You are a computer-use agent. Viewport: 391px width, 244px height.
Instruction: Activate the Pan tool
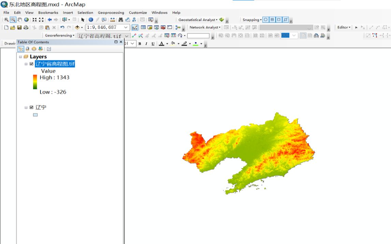[19, 20]
